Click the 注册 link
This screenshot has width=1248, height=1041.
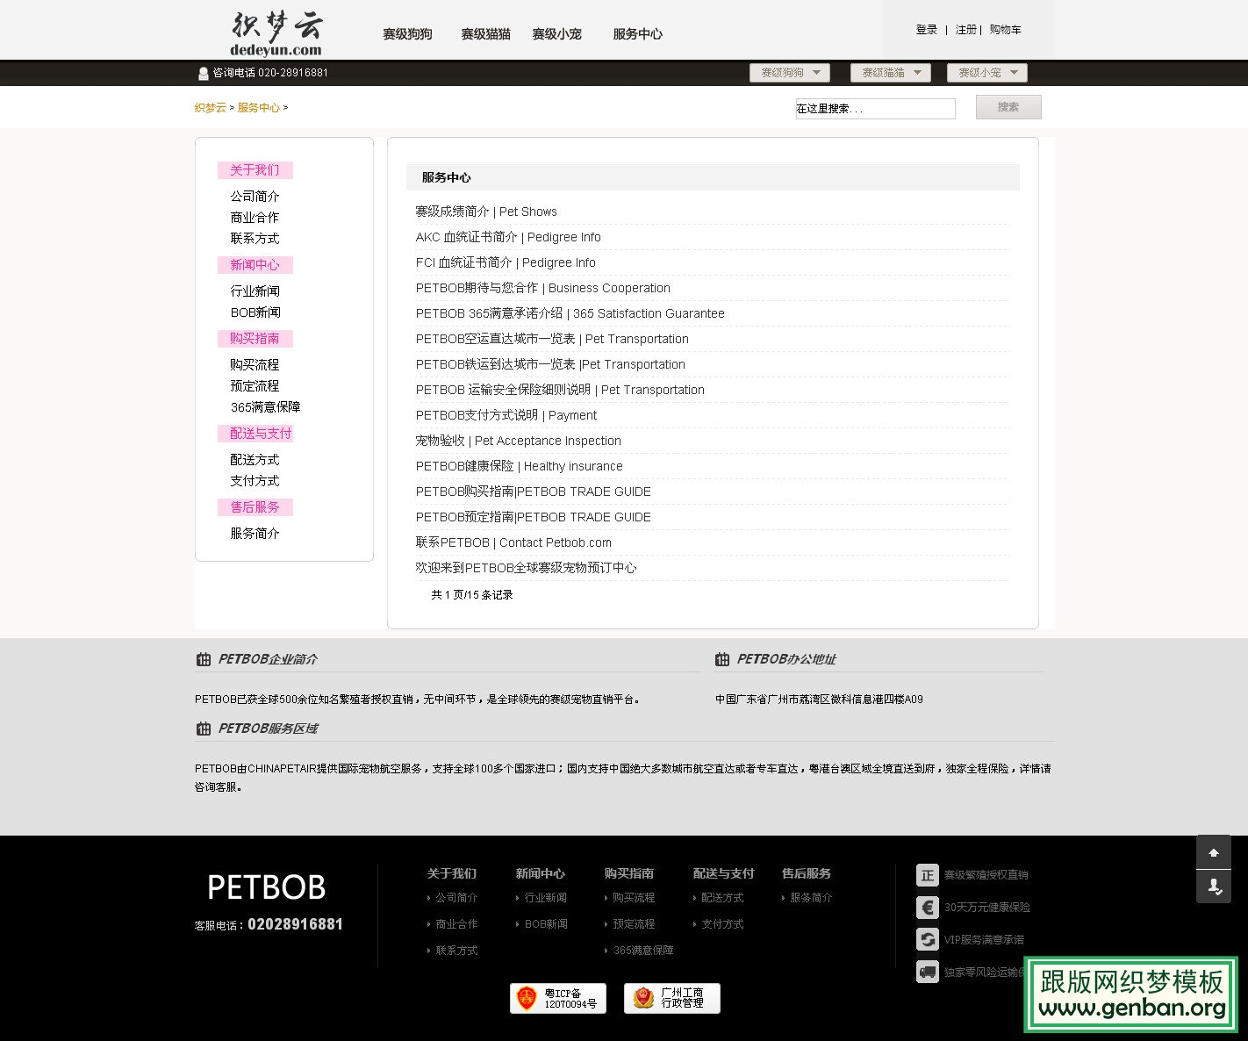point(965,30)
